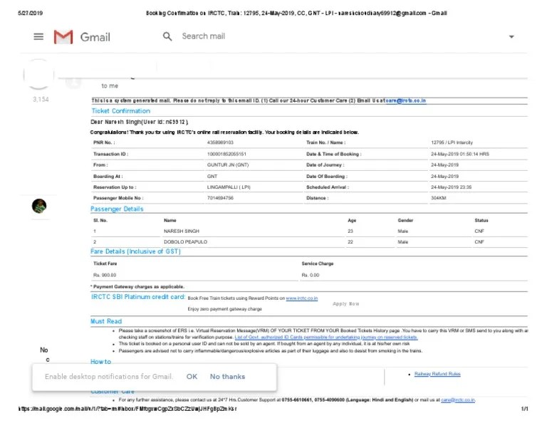This screenshot has height=423, width=547.
Task: Click the IRCTC SBI Platinum credit card heading
Action: (138, 297)
